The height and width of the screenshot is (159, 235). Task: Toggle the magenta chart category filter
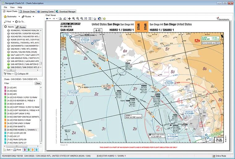tap(25, 150)
